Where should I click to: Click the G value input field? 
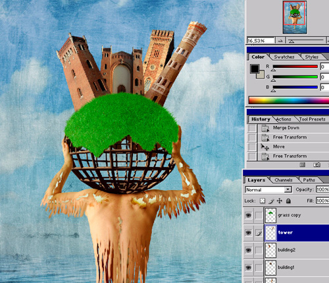(324, 77)
